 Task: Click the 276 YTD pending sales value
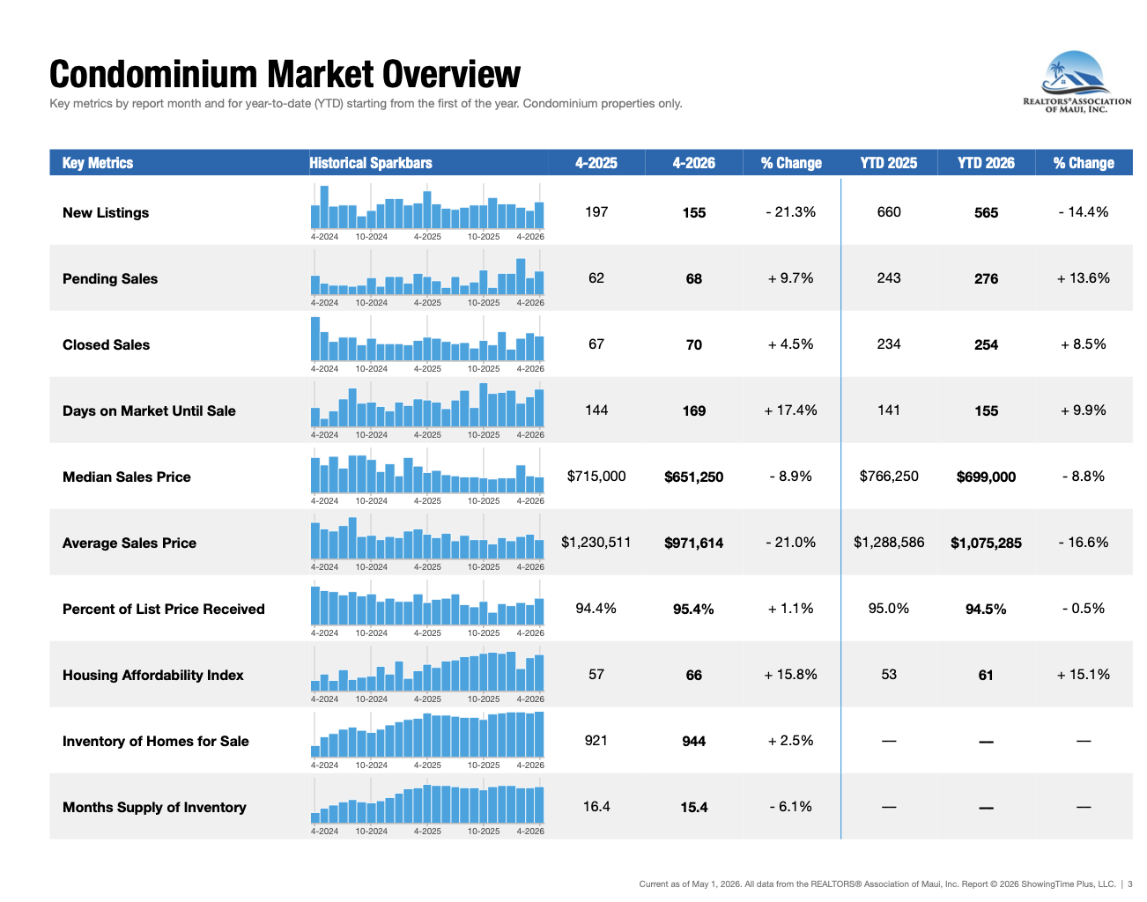coord(986,278)
